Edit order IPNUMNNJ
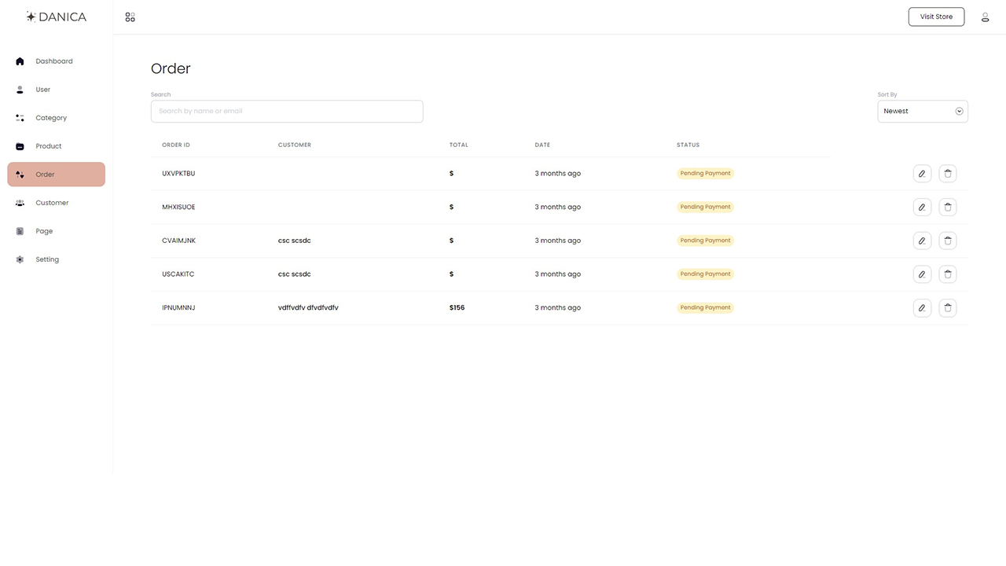Image resolution: width=1006 pixels, height=566 pixels. pyautogui.click(x=922, y=307)
